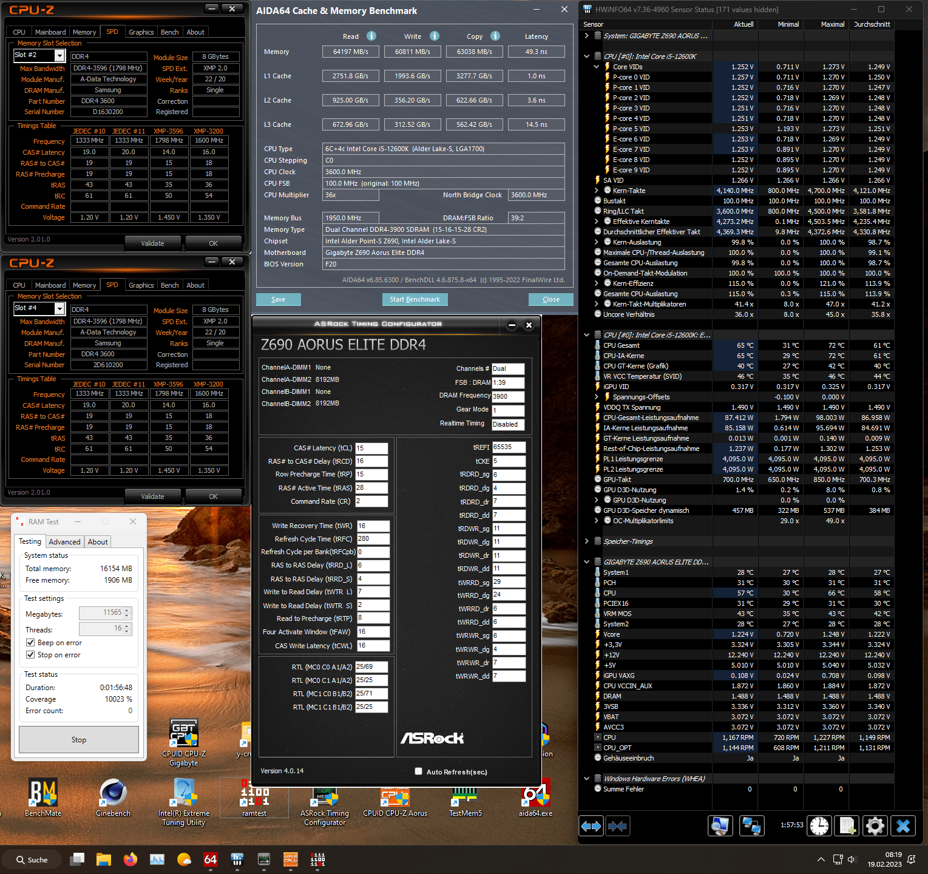Click Refresh Cycle Time (tRFC) field
Screen dimensions: 928x874
[373, 539]
